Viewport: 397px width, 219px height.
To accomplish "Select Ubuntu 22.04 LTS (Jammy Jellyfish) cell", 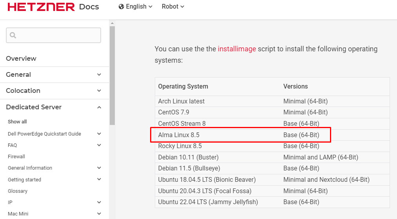I will [208, 202].
